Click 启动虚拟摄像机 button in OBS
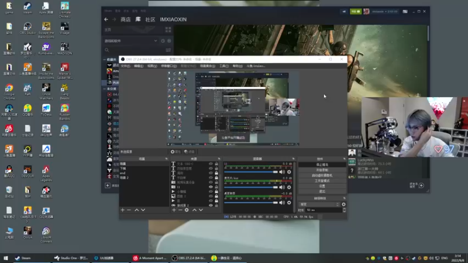The width and height of the screenshot is (468, 263). click(x=322, y=175)
